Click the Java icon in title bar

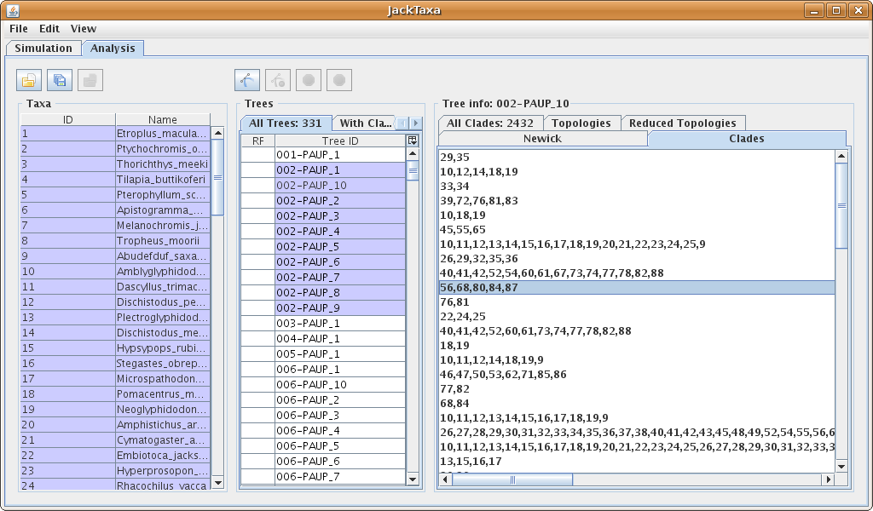click(12, 10)
